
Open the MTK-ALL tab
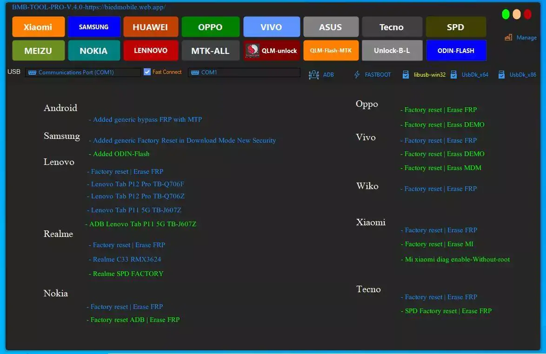[x=210, y=51]
